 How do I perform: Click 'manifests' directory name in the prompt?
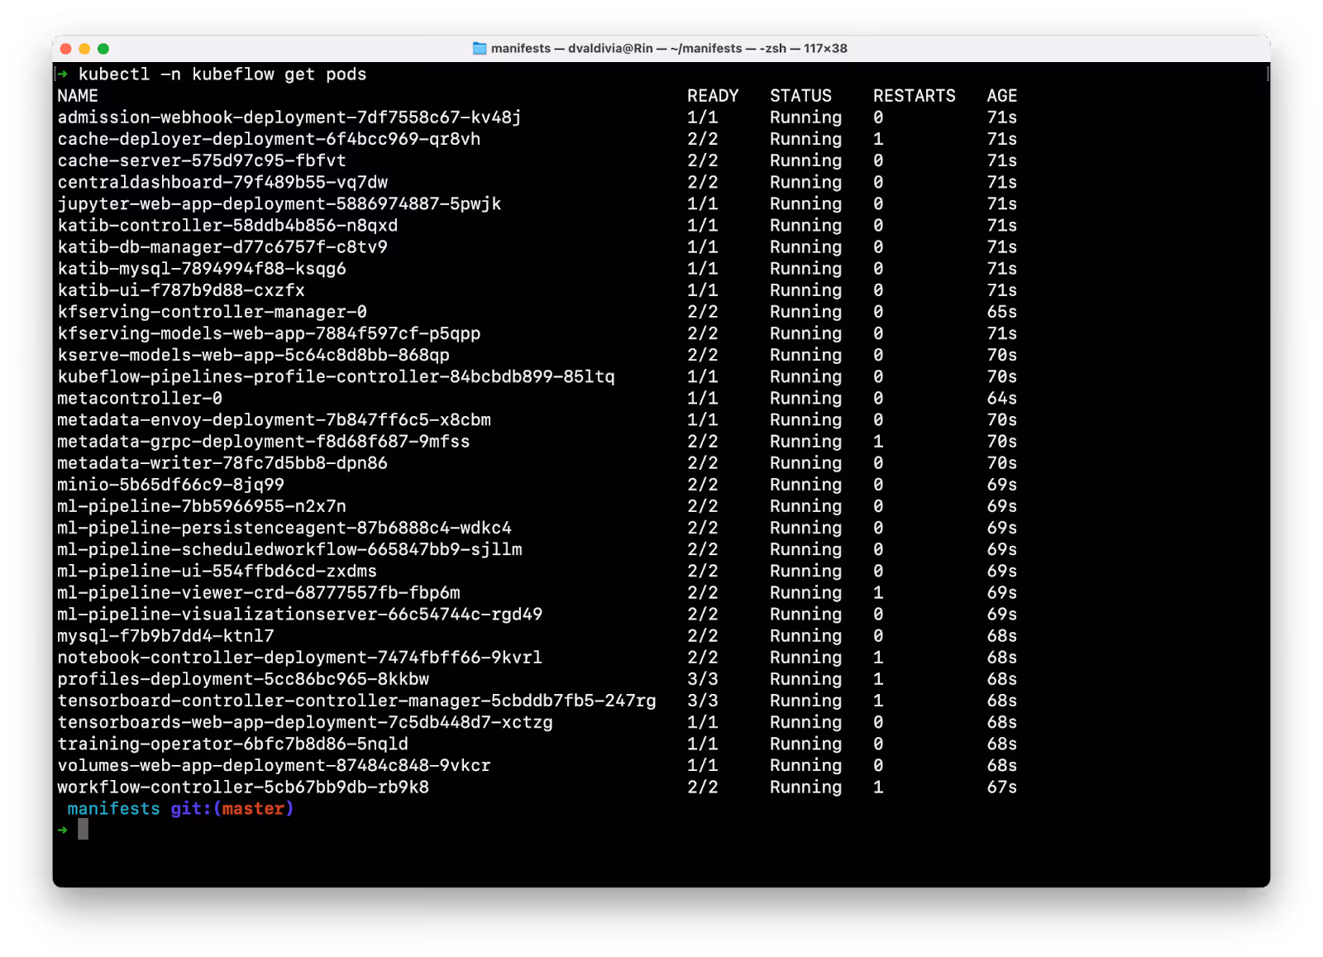(x=114, y=808)
